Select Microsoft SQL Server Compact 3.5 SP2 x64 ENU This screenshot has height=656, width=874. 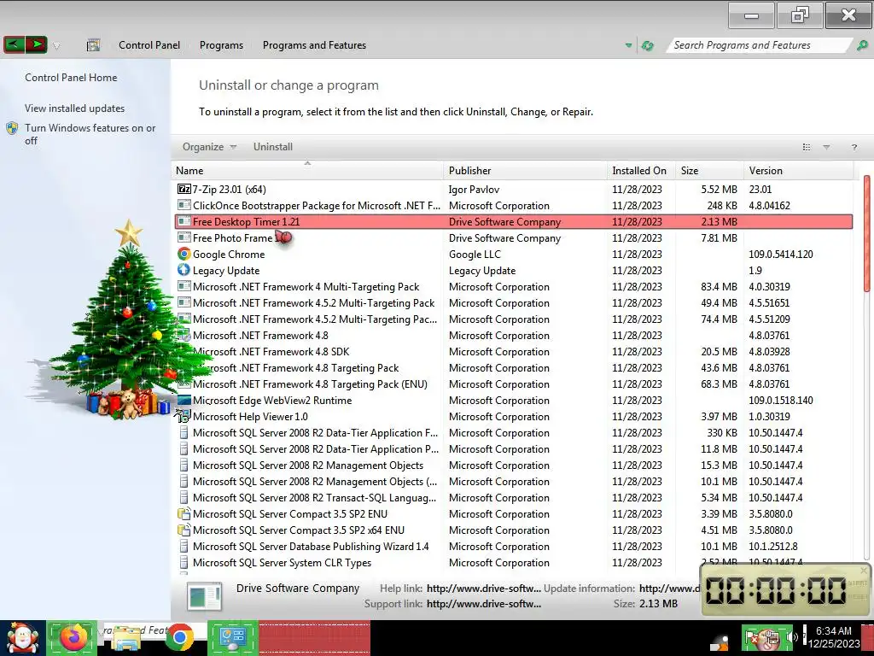pyautogui.click(x=513, y=530)
